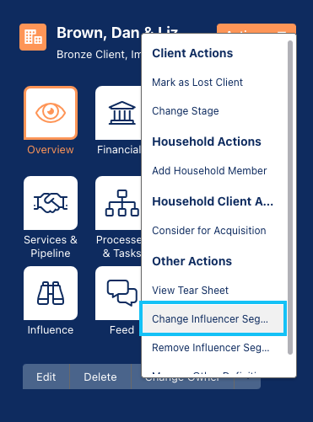Screen dimensions: 313x422
Task: Click the actions menu vertical scrollbar
Action: click(290, 197)
